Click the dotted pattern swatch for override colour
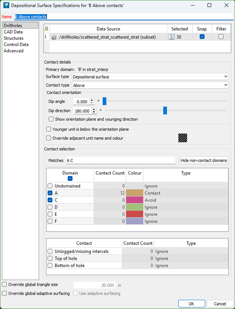 click(183, 138)
